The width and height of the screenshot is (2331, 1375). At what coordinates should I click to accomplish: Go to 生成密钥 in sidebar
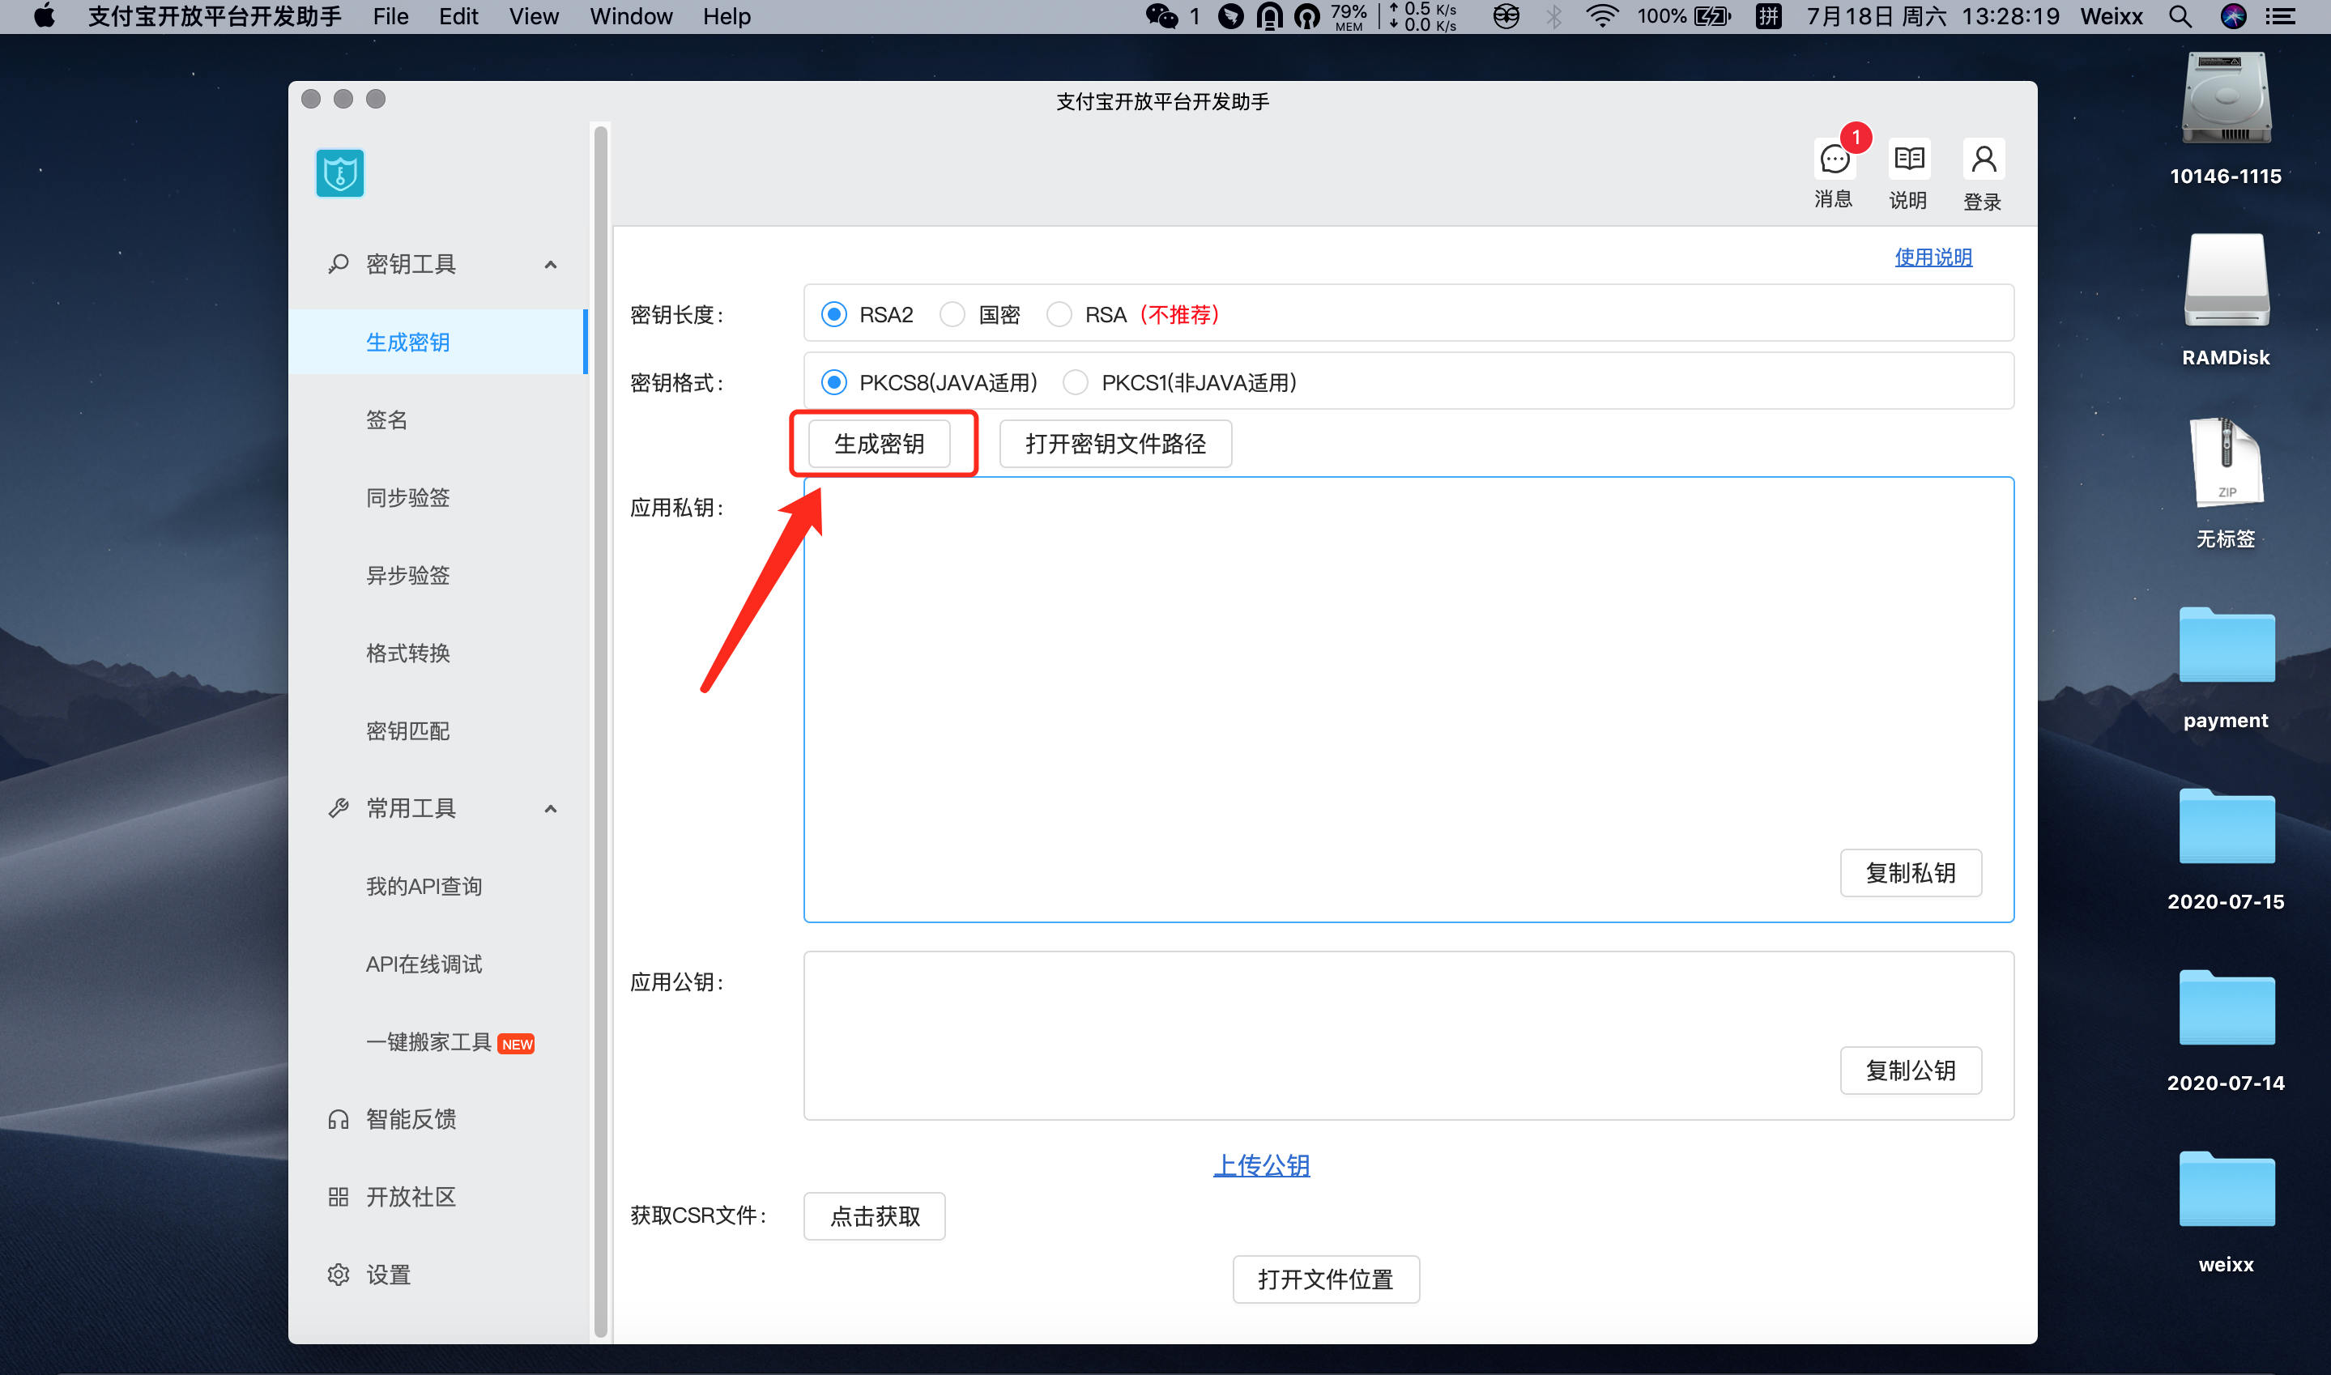click(437, 343)
